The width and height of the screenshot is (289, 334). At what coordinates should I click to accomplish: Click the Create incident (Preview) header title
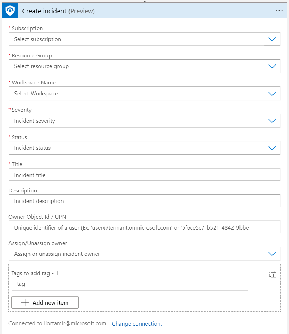coord(59,11)
